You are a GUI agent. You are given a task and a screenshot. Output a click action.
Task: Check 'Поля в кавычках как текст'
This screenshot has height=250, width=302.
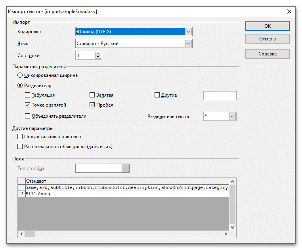pyautogui.click(x=20, y=137)
